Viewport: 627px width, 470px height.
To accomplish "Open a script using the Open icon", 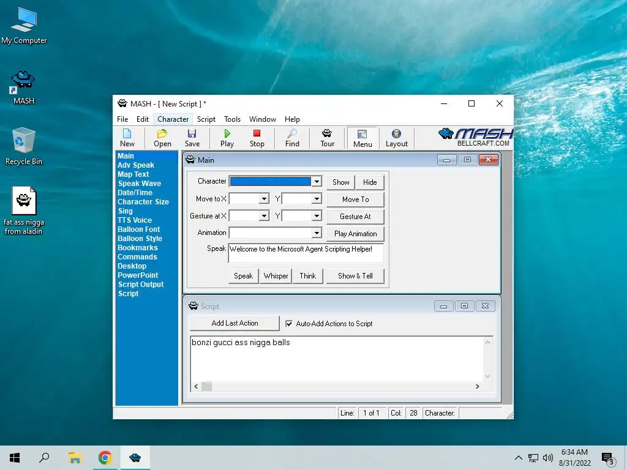I will click(x=162, y=138).
